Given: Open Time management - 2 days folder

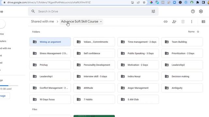Looking at the screenshot, I should pyautogui.click(x=138, y=42).
